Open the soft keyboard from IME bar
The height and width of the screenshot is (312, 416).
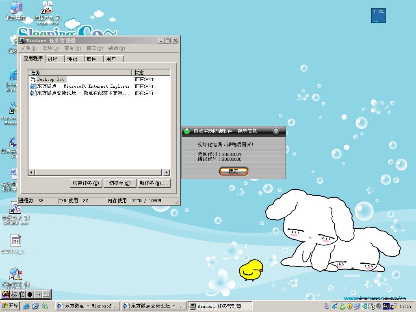click(46, 295)
